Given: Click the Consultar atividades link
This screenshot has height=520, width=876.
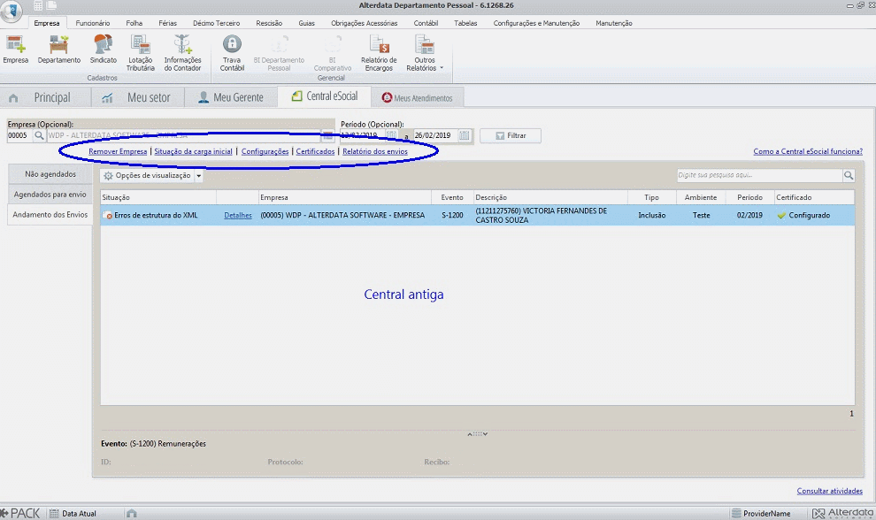Looking at the screenshot, I should tap(830, 491).
